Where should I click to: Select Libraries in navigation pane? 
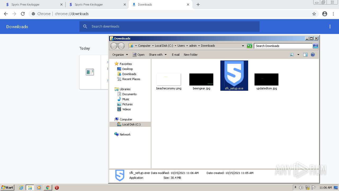click(125, 89)
